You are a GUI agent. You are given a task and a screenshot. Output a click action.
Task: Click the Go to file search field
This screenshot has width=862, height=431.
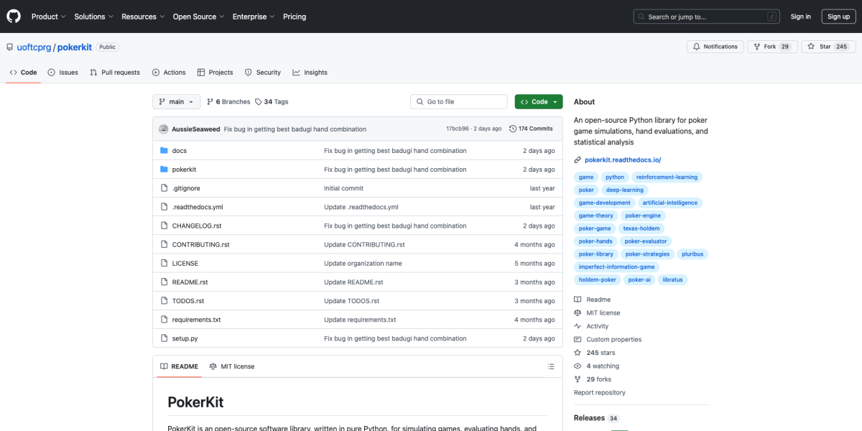[460, 102]
